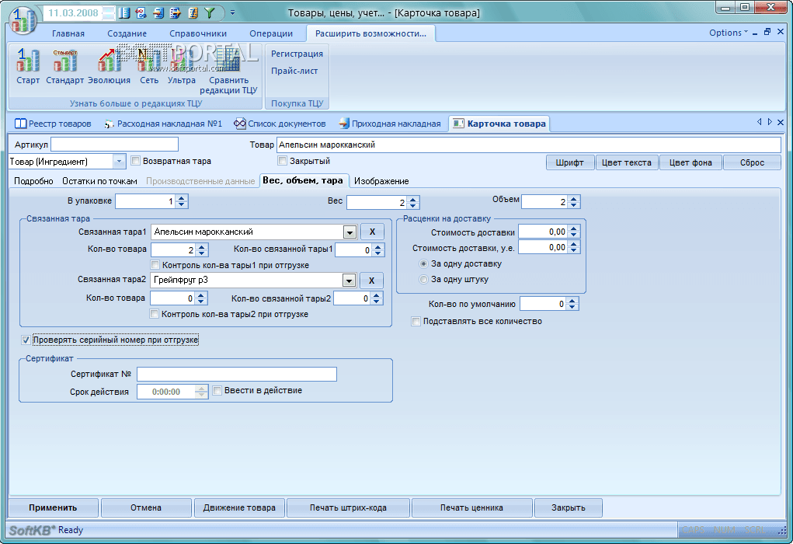Expand the Связанная тара1 dropdown
The height and width of the screenshot is (544, 793).
tap(350, 232)
